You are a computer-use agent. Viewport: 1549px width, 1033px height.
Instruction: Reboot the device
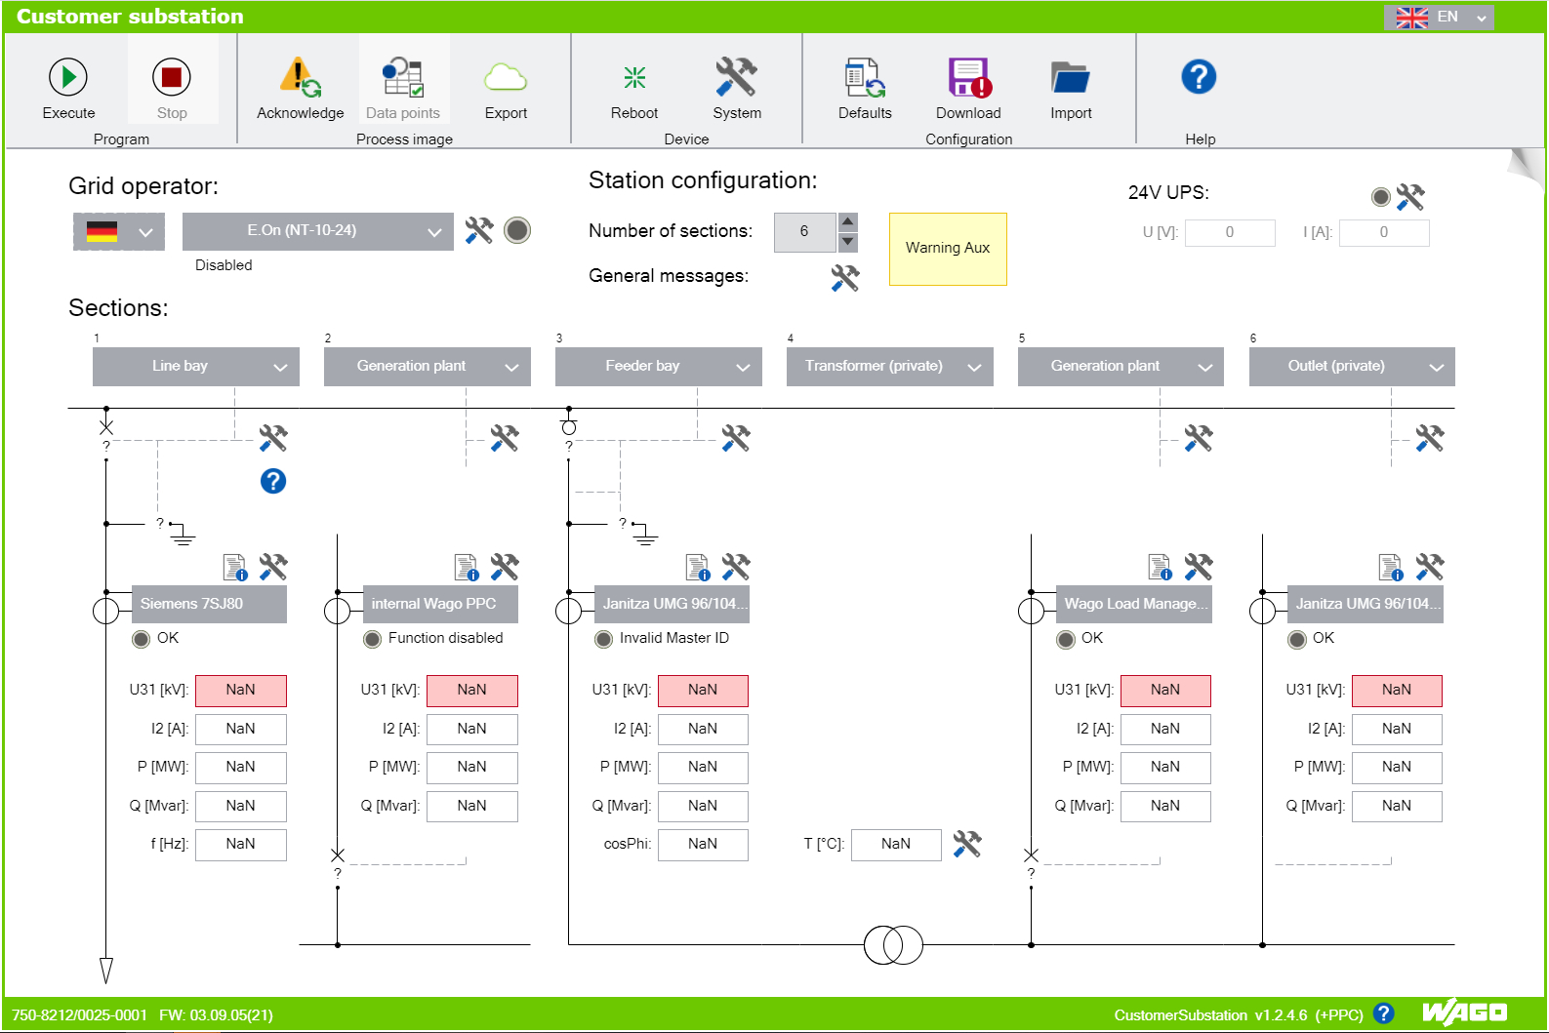[634, 78]
